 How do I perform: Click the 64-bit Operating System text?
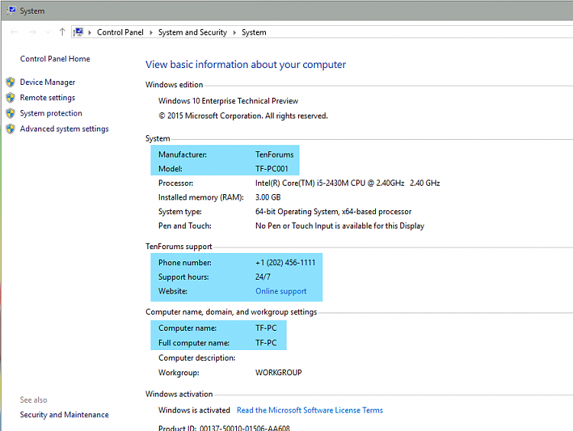pos(333,212)
